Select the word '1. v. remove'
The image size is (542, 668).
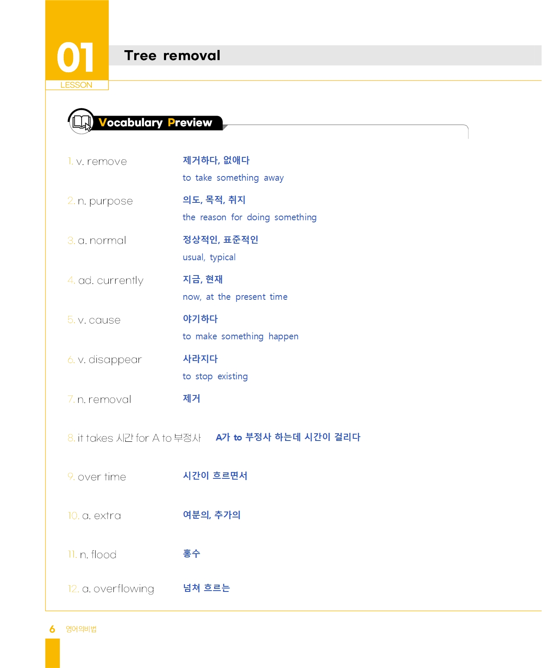click(97, 162)
